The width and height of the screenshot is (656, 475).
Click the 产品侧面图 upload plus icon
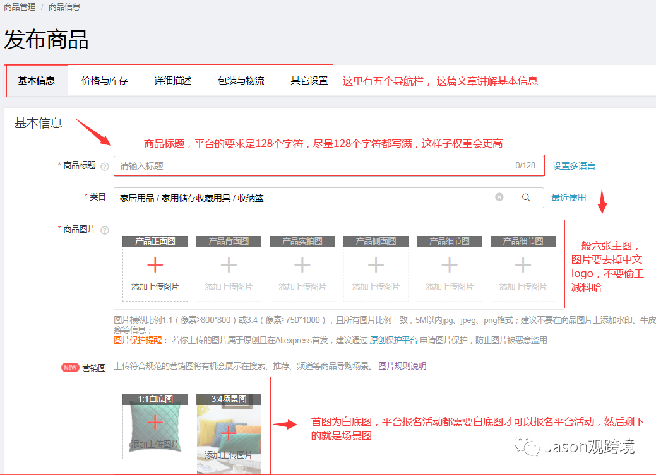coord(375,265)
